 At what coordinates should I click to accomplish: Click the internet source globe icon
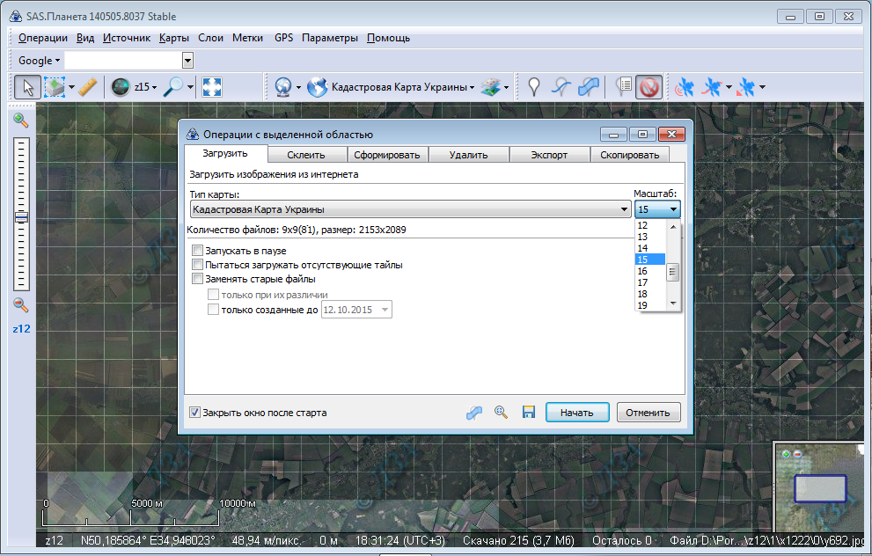click(283, 87)
